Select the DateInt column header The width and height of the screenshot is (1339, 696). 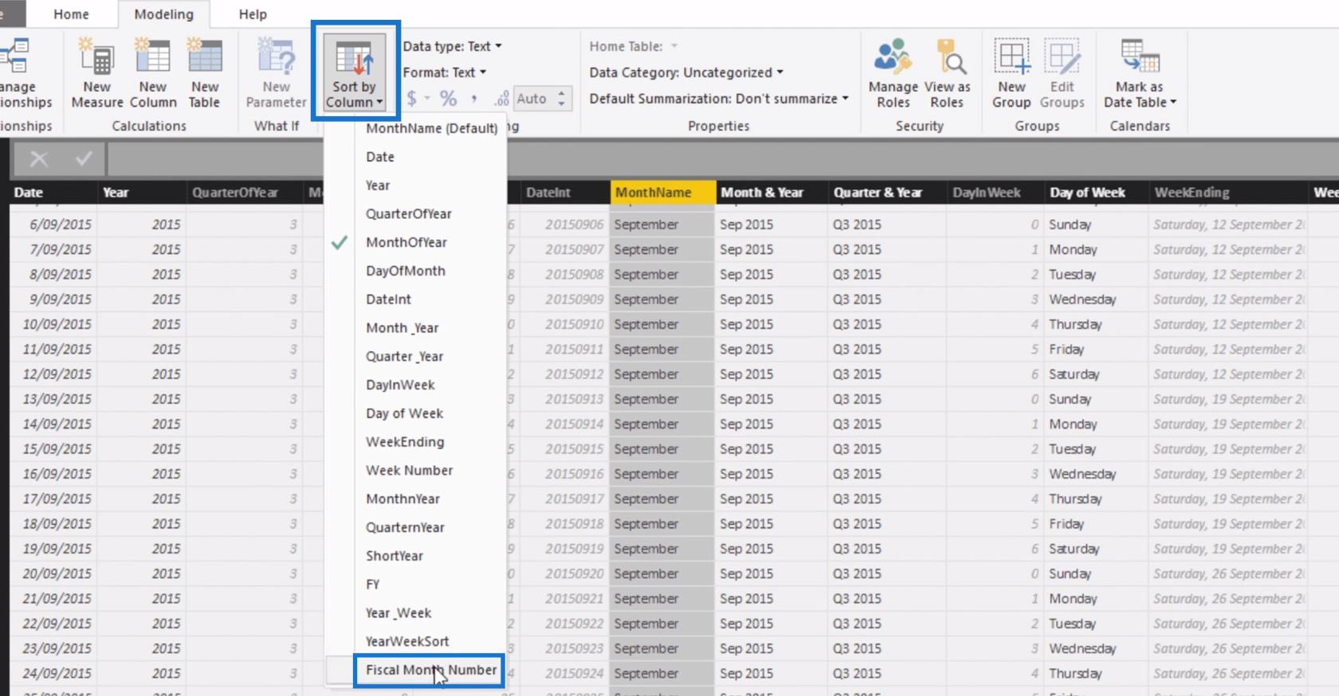[x=565, y=193]
